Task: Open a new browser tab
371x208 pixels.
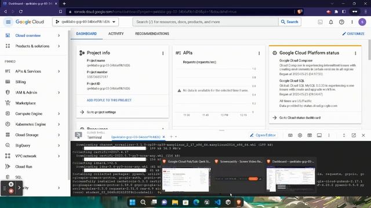Action: click(64, 3)
